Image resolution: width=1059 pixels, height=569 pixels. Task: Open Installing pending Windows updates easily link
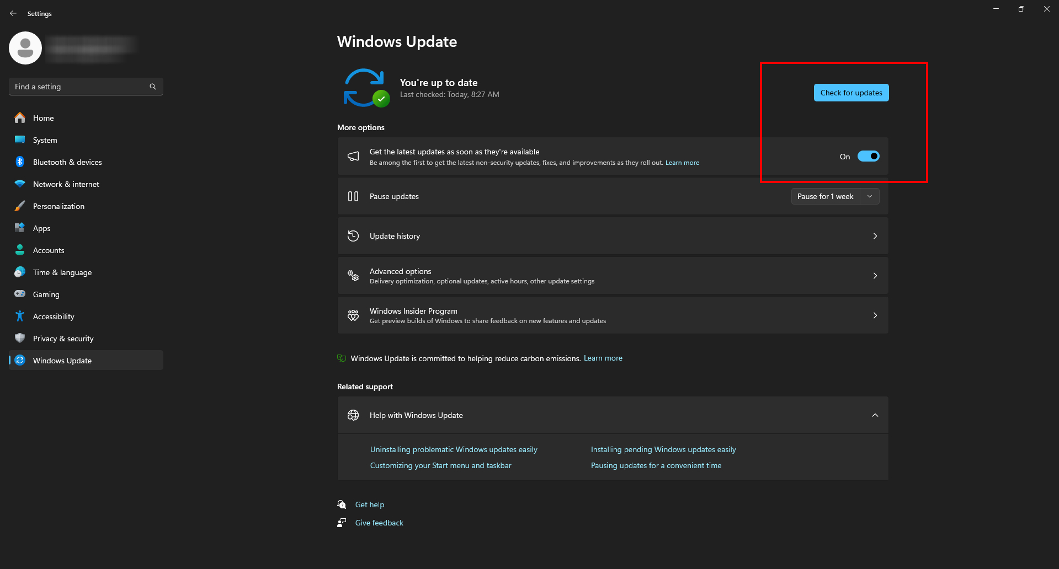click(x=663, y=449)
